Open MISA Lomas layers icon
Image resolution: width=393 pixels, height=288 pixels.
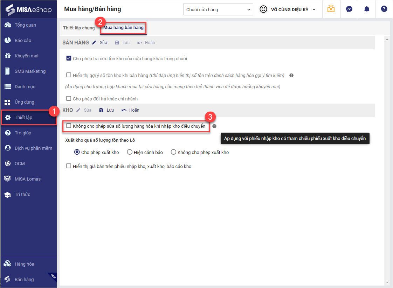7,179
